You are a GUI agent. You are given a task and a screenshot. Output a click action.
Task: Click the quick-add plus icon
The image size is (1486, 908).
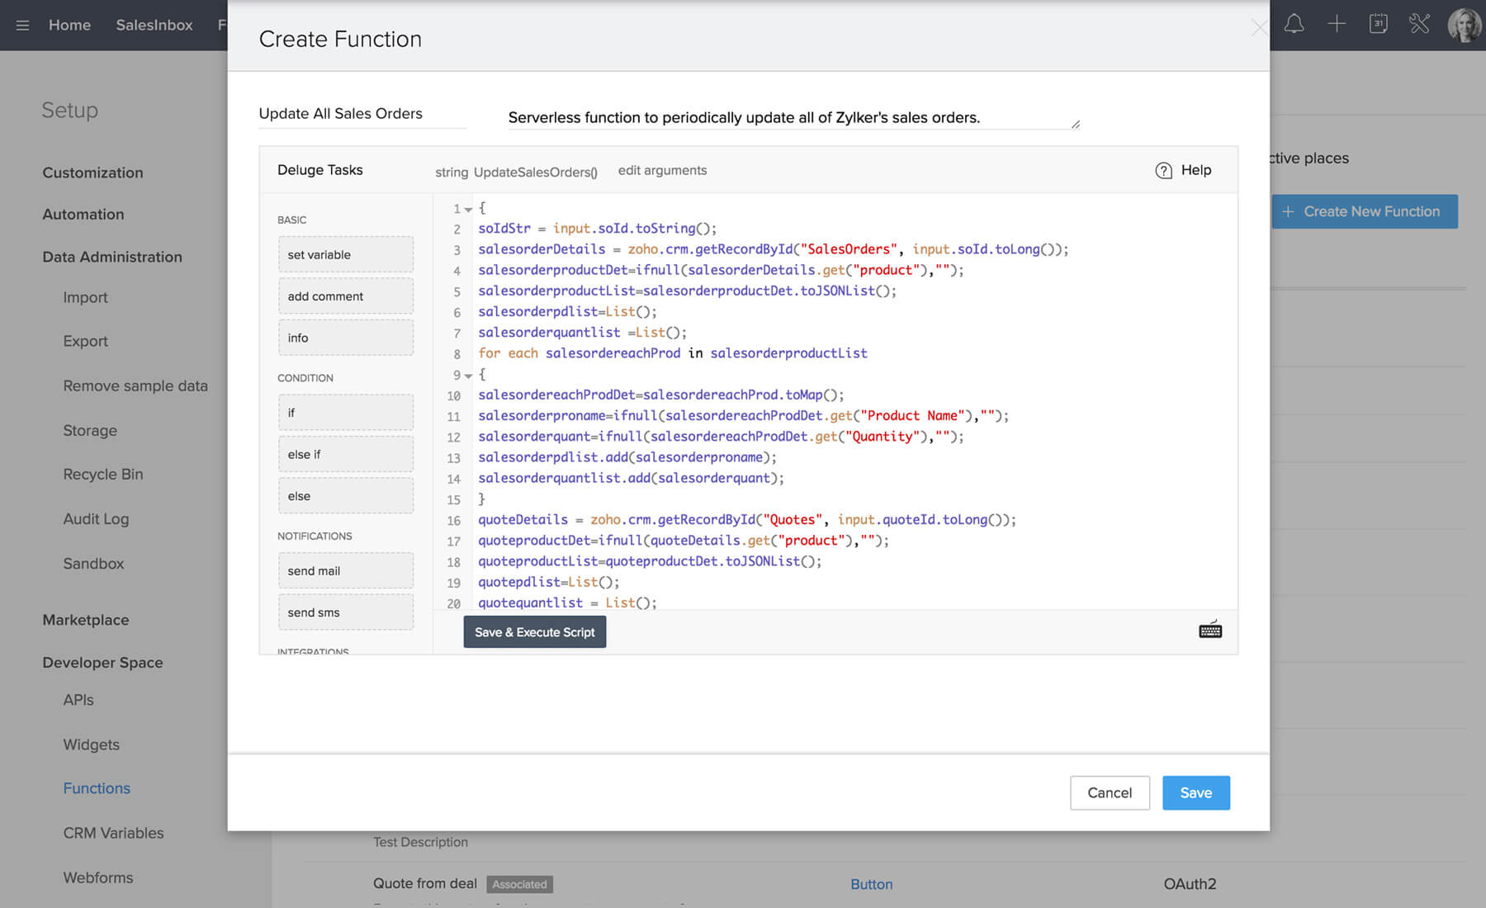[x=1336, y=25]
